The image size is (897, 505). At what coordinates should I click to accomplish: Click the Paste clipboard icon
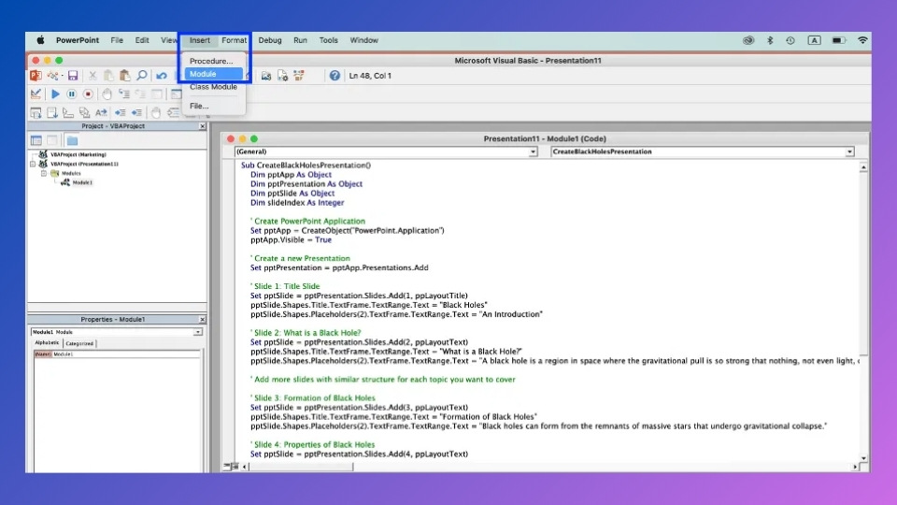tap(124, 76)
